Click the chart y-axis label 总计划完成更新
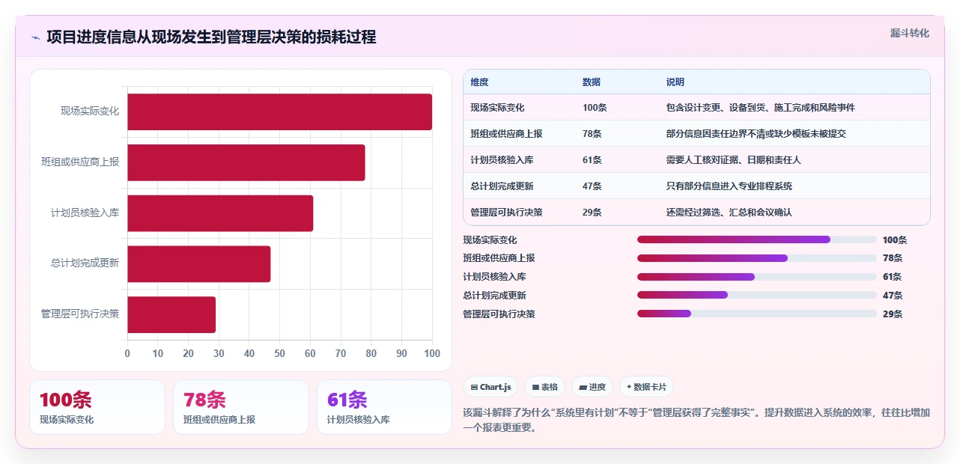 (x=85, y=263)
